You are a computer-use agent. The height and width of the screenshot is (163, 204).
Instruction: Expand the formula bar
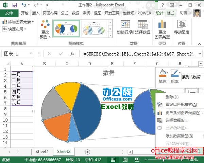pyautogui.click(x=200, y=54)
